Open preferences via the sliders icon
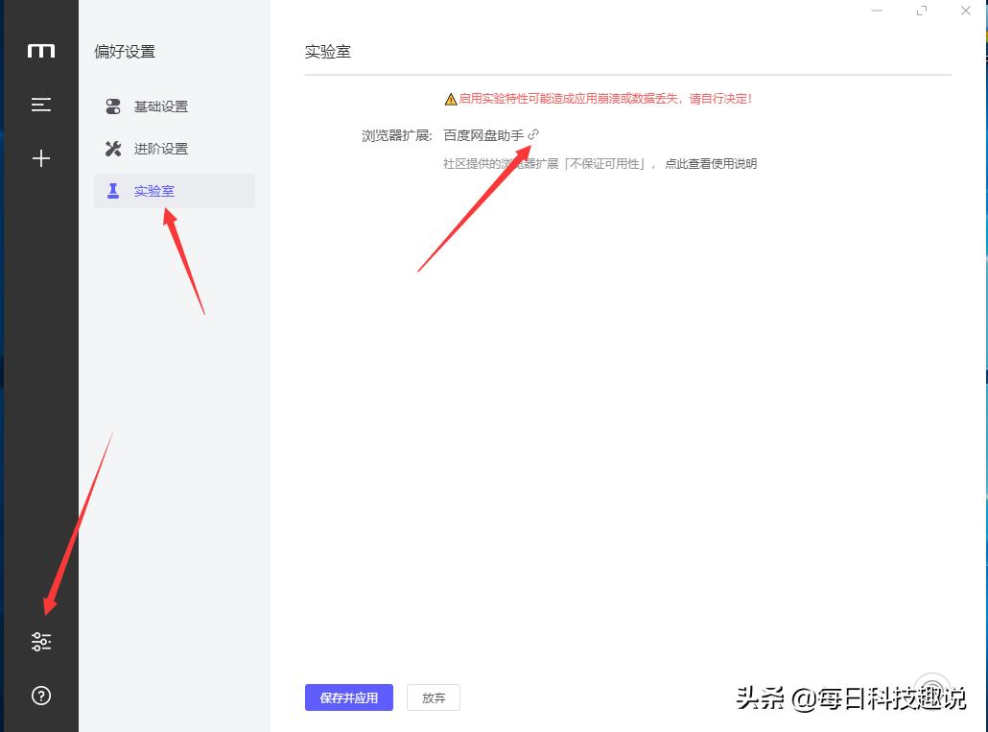988x732 pixels. [40, 641]
